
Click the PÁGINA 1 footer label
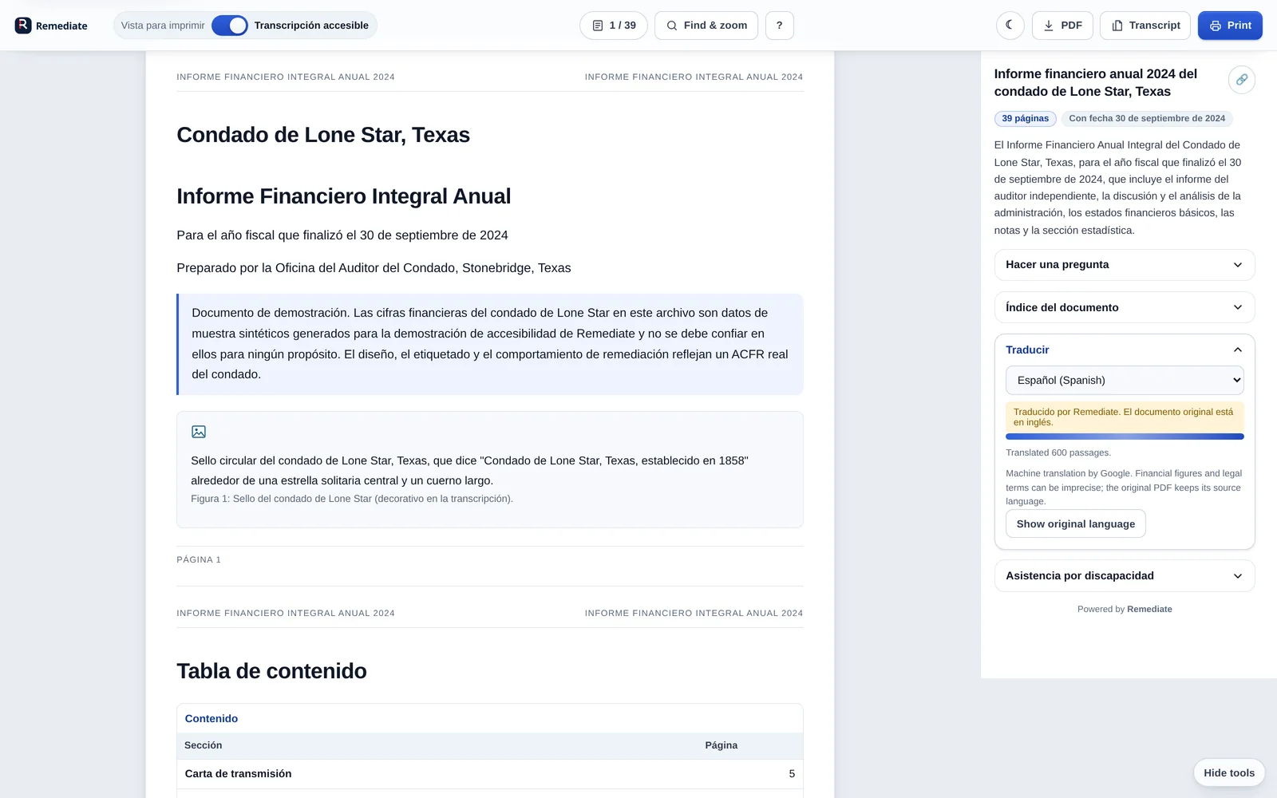199,560
